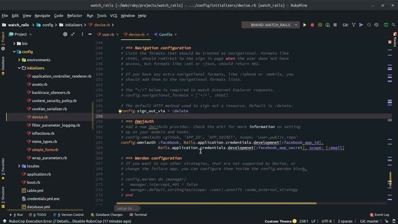Screen dimensions: 398x224
Task: Open the Git: master branch selector
Action: tap(371, 222)
